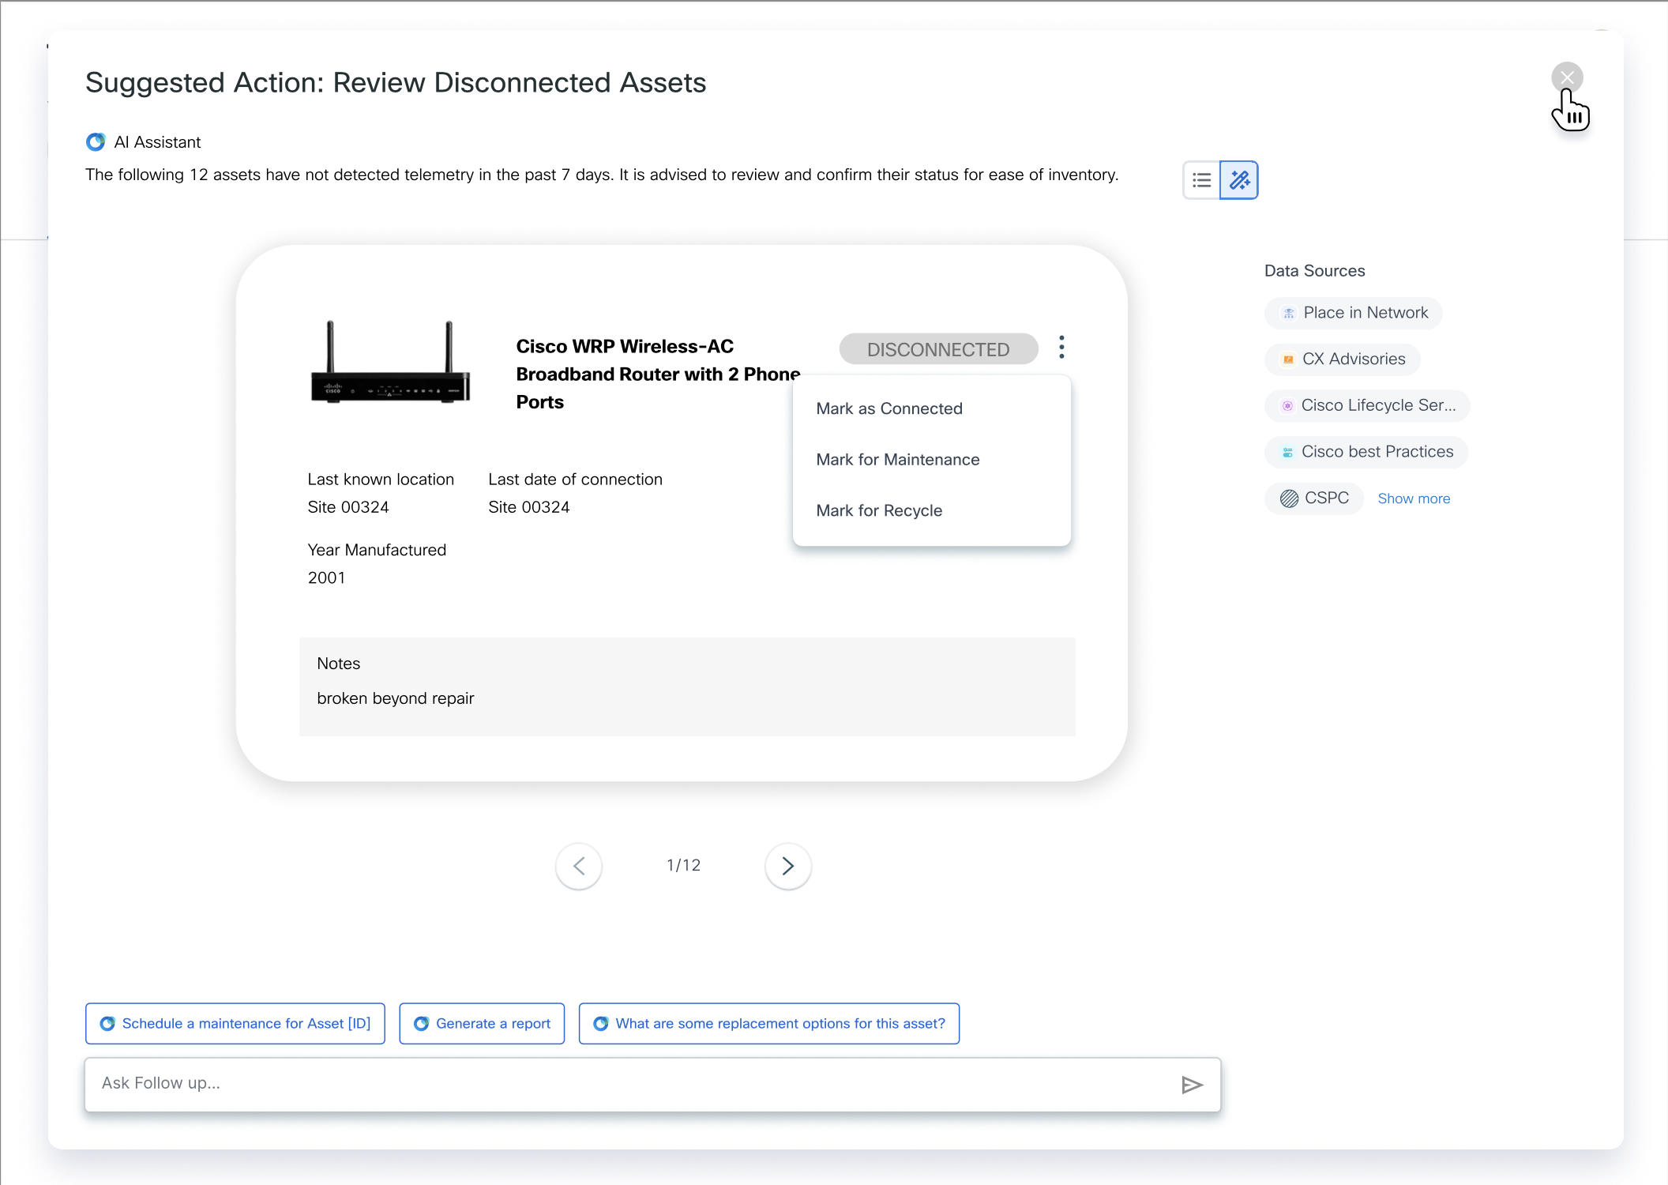Select Mark for Recycle menu entry
Viewport: 1668px width, 1185px height.
tap(879, 510)
